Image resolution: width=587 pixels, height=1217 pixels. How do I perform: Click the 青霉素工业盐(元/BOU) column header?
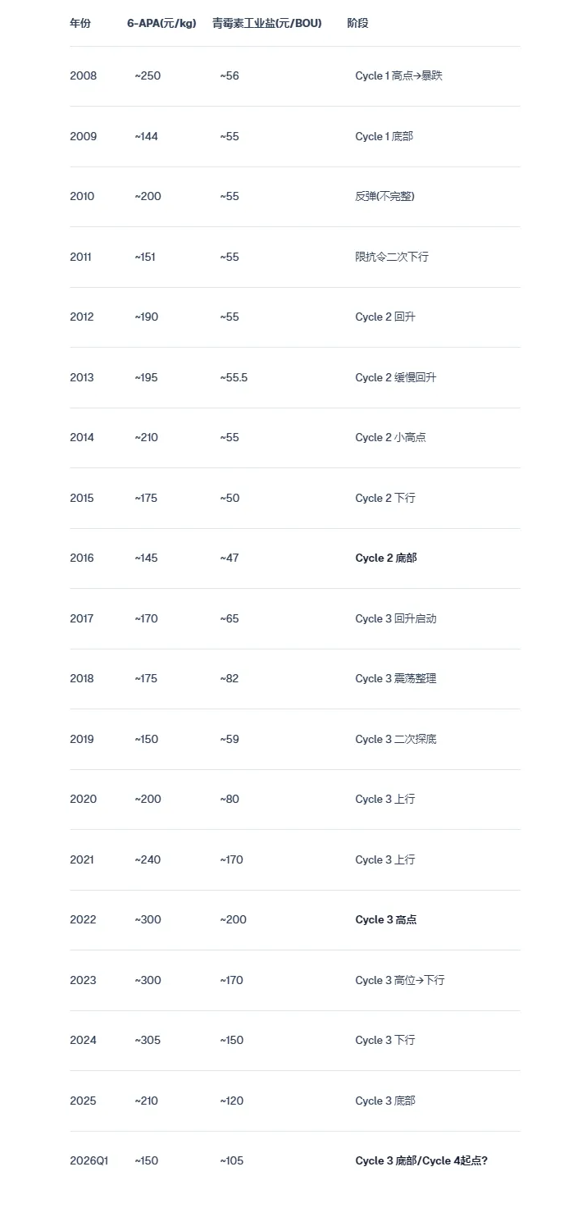pos(266,23)
